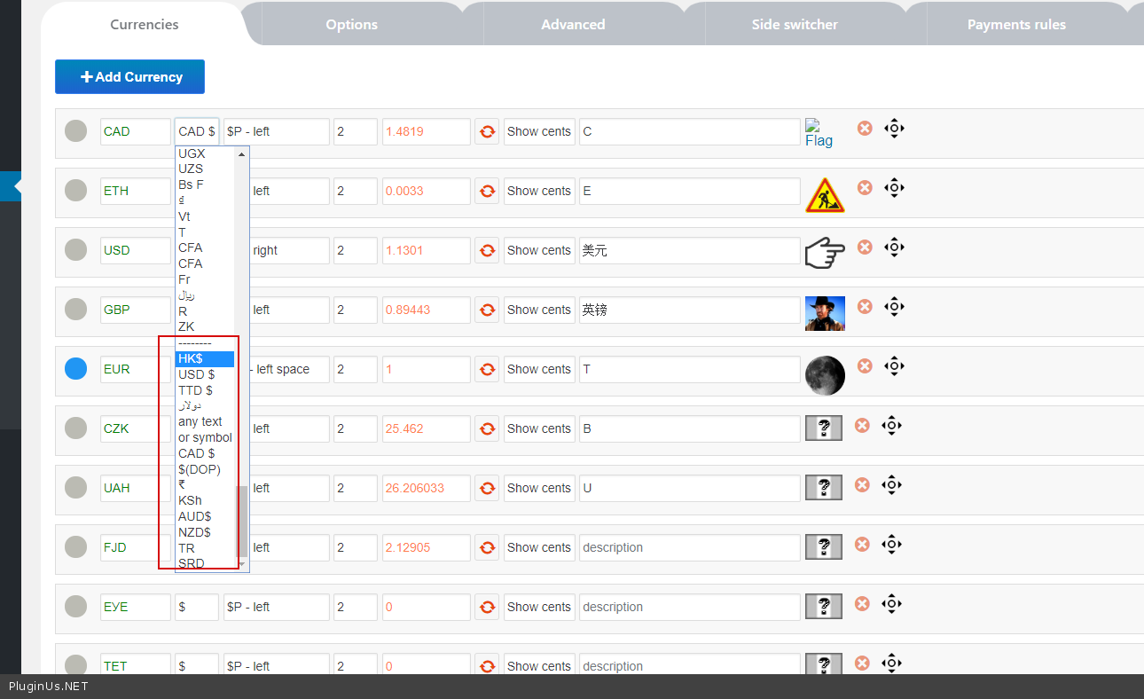Click the scroll up arrow in symbol list

coord(241,154)
